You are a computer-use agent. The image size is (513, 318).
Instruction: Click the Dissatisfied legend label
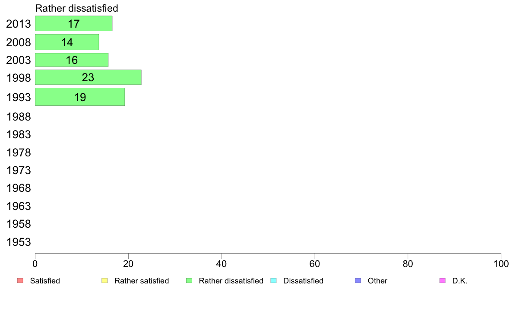[303, 281]
